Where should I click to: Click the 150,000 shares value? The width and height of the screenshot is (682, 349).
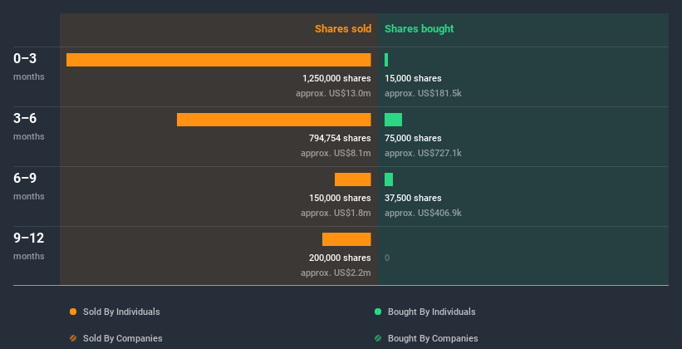point(340,198)
